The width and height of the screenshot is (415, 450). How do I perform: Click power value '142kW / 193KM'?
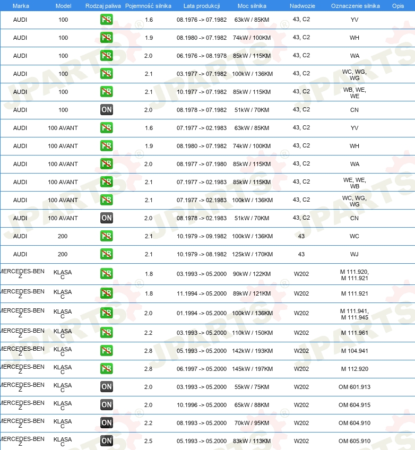(252, 351)
